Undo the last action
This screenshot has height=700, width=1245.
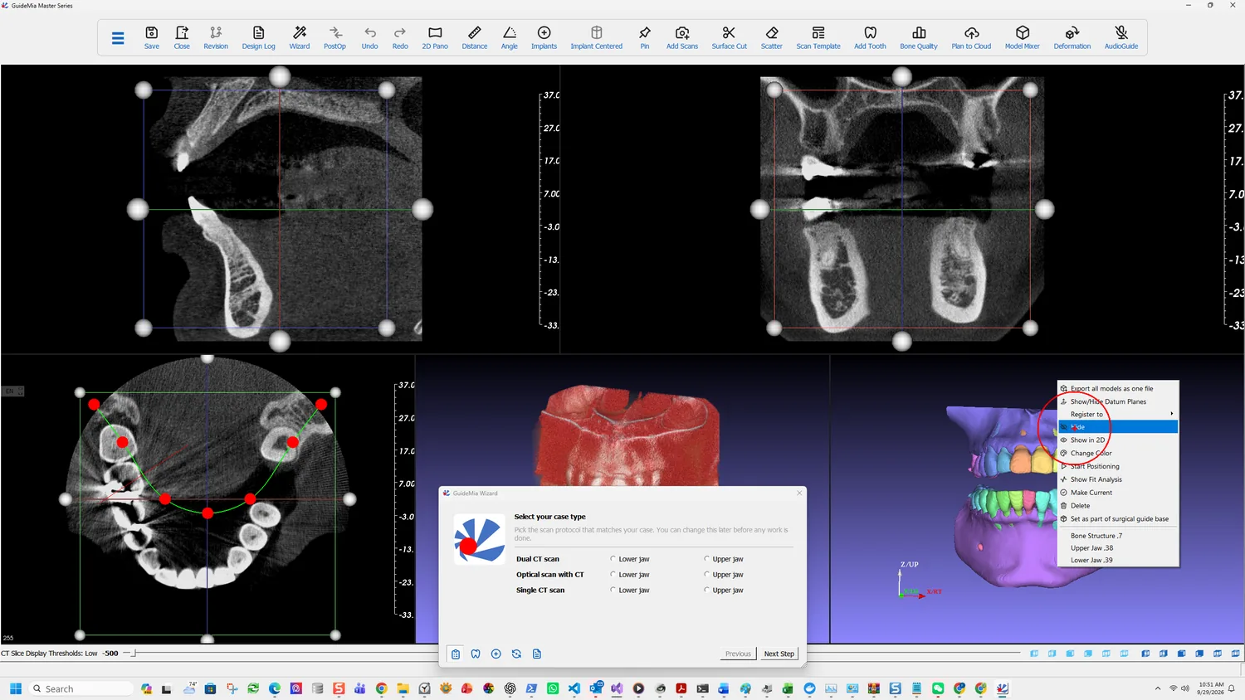pos(370,37)
